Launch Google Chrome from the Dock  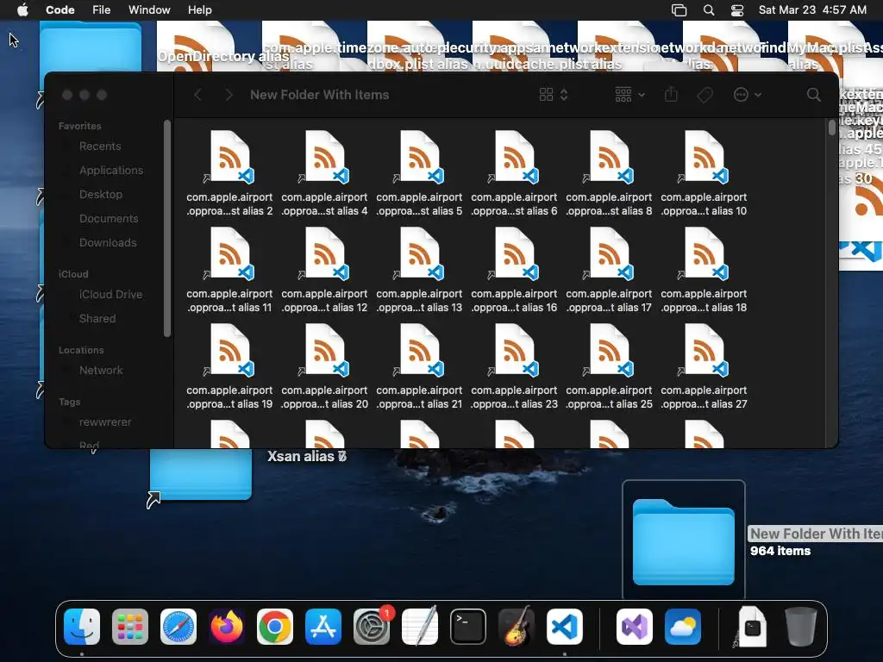(275, 627)
